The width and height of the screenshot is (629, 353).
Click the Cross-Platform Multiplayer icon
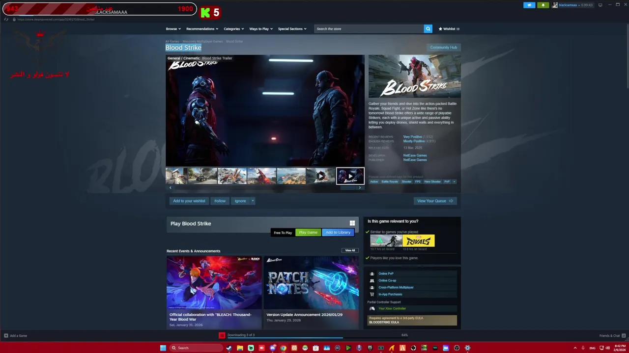[372, 287]
